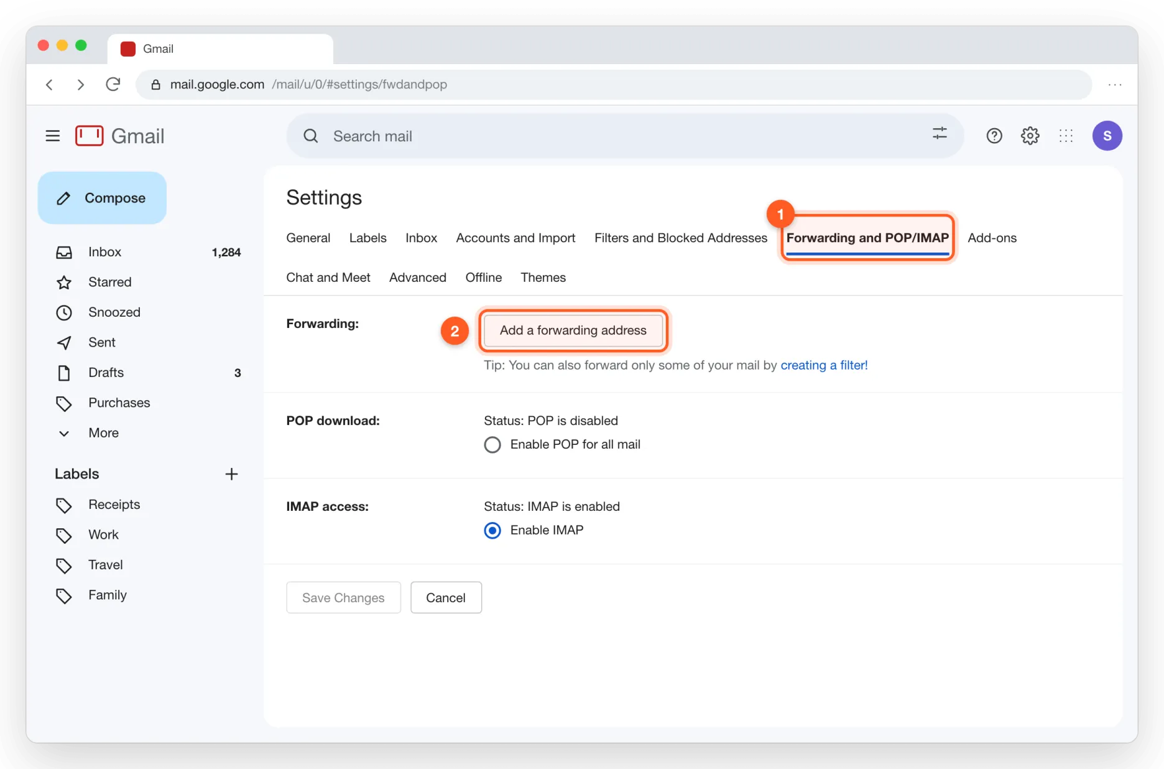Select Enable POP for all mail radio
Screen dimensions: 1164x769
click(492, 445)
